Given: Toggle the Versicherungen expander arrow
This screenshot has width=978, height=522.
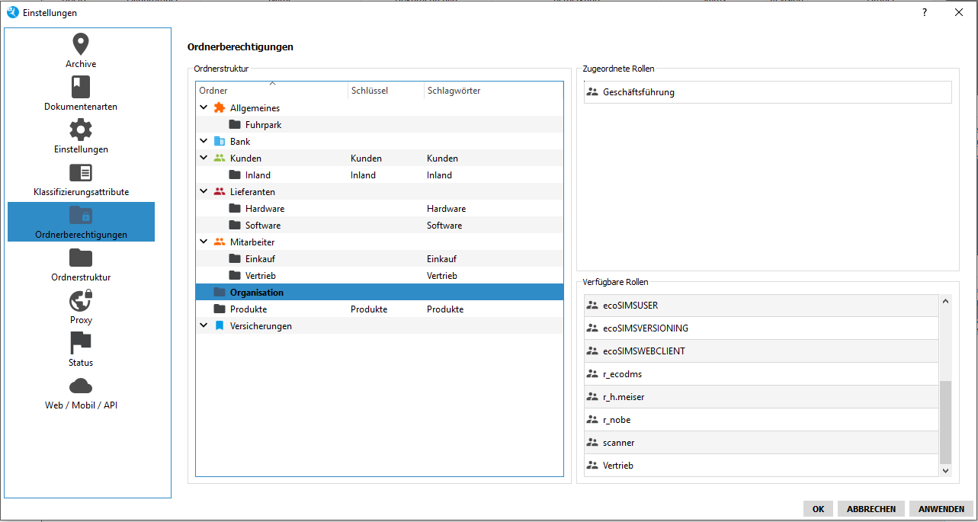Looking at the screenshot, I should (204, 326).
